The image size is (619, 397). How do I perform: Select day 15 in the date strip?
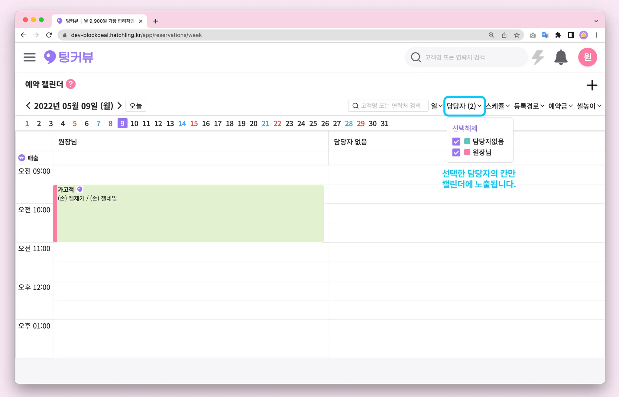click(x=194, y=123)
